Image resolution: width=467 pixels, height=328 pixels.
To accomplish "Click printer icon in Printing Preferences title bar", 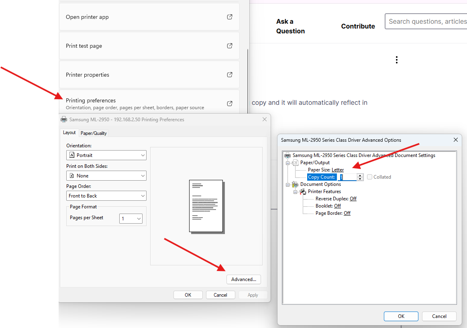I will pos(64,120).
